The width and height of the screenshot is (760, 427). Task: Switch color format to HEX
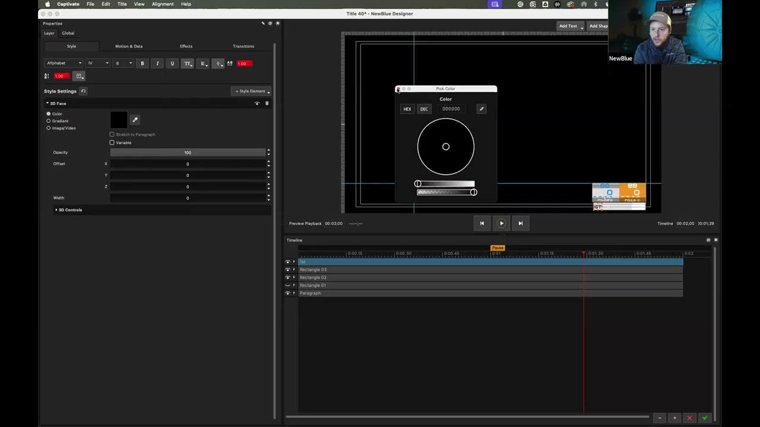[407, 109]
